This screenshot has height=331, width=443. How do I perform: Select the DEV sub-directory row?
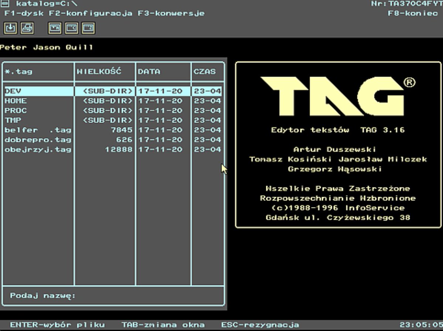pyautogui.click(x=113, y=91)
